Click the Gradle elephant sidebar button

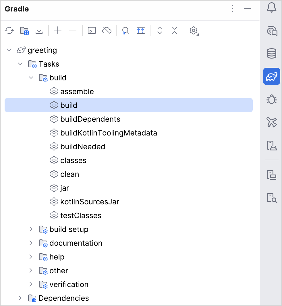pos(272,76)
